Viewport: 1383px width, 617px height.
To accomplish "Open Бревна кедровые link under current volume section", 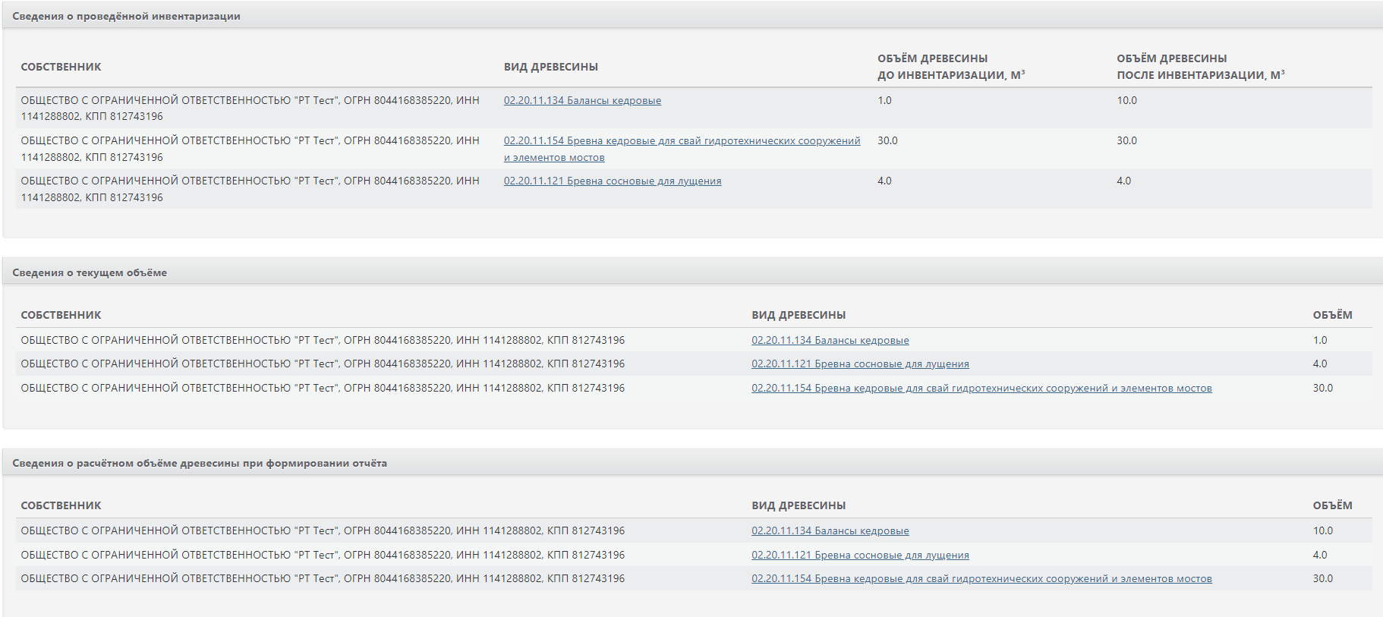I will point(981,388).
